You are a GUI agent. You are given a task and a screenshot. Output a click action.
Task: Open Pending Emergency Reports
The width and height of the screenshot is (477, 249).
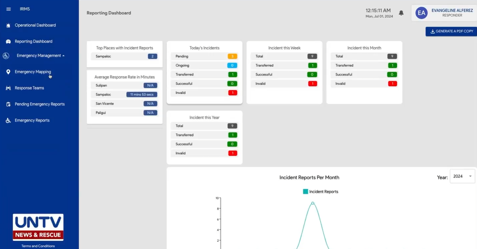(8, 104)
